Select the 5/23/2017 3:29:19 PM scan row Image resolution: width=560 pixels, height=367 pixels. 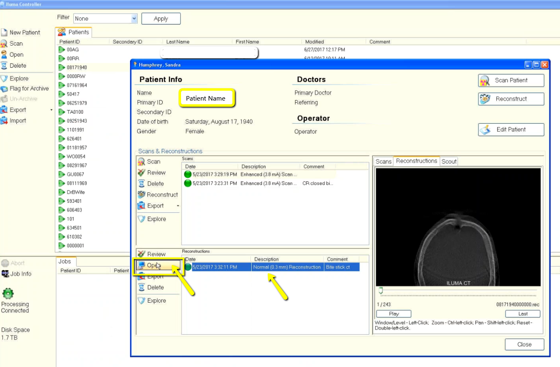[260, 174]
